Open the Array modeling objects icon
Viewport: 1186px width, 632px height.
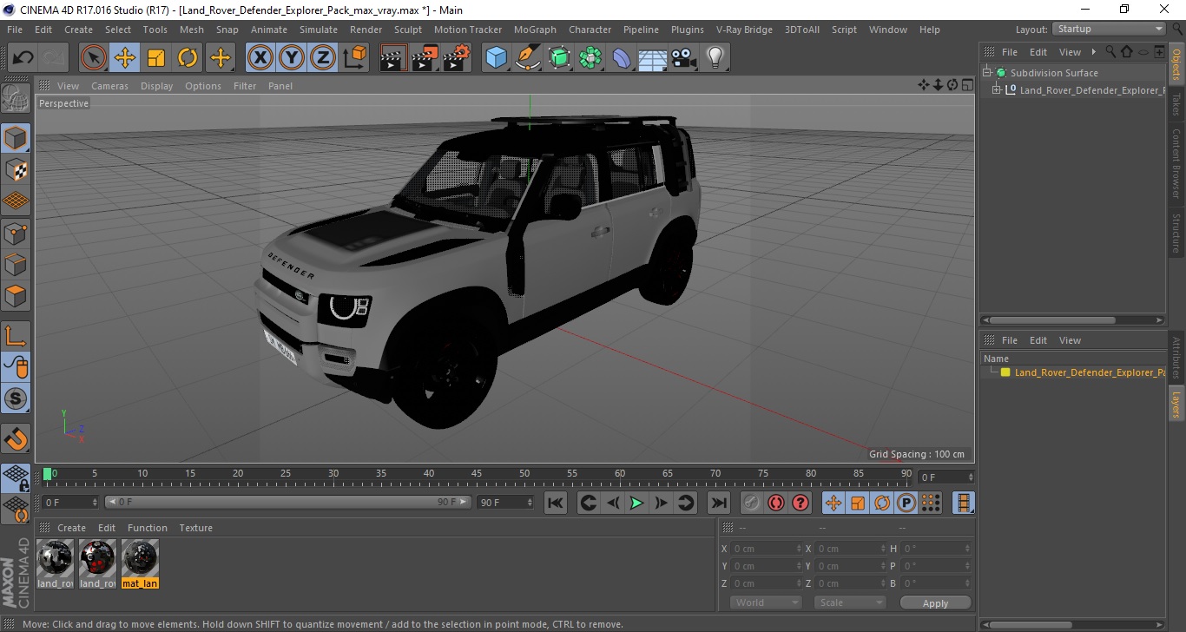(x=591, y=58)
